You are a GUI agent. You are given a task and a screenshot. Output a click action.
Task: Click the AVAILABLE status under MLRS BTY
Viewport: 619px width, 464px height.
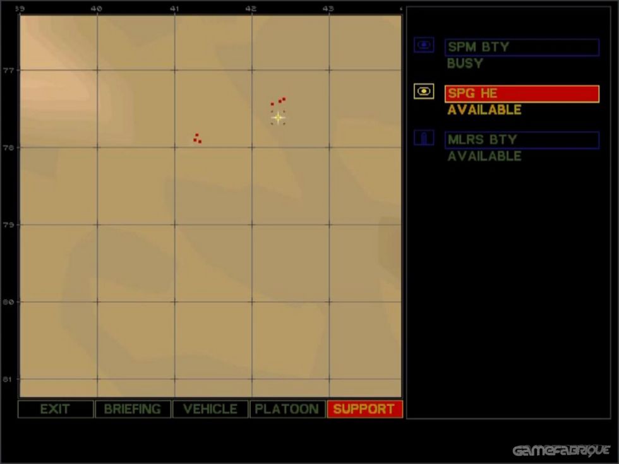pos(484,157)
